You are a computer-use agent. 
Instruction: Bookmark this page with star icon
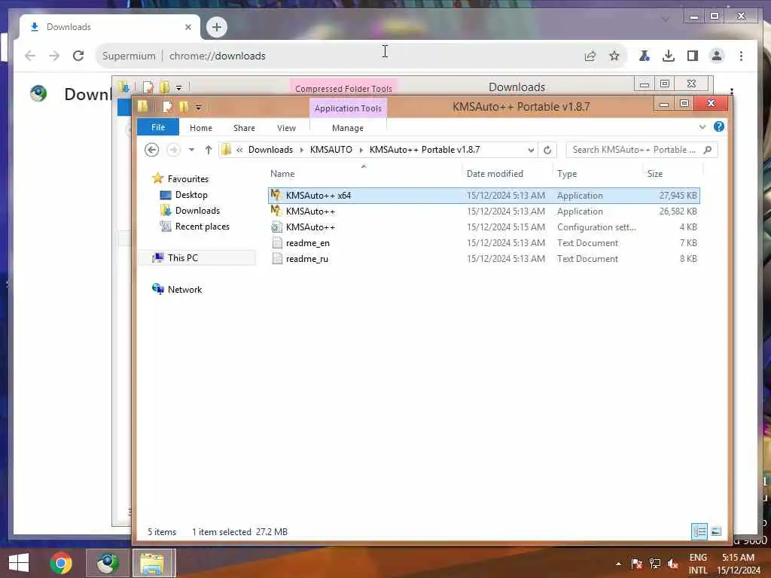614,56
